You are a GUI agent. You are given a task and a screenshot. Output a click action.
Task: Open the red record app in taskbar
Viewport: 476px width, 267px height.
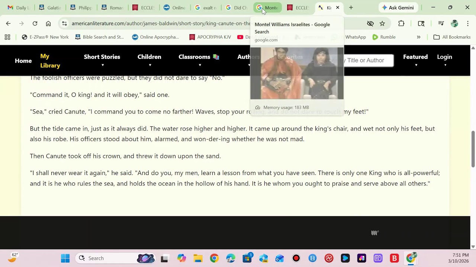pyautogui.click(x=296, y=258)
